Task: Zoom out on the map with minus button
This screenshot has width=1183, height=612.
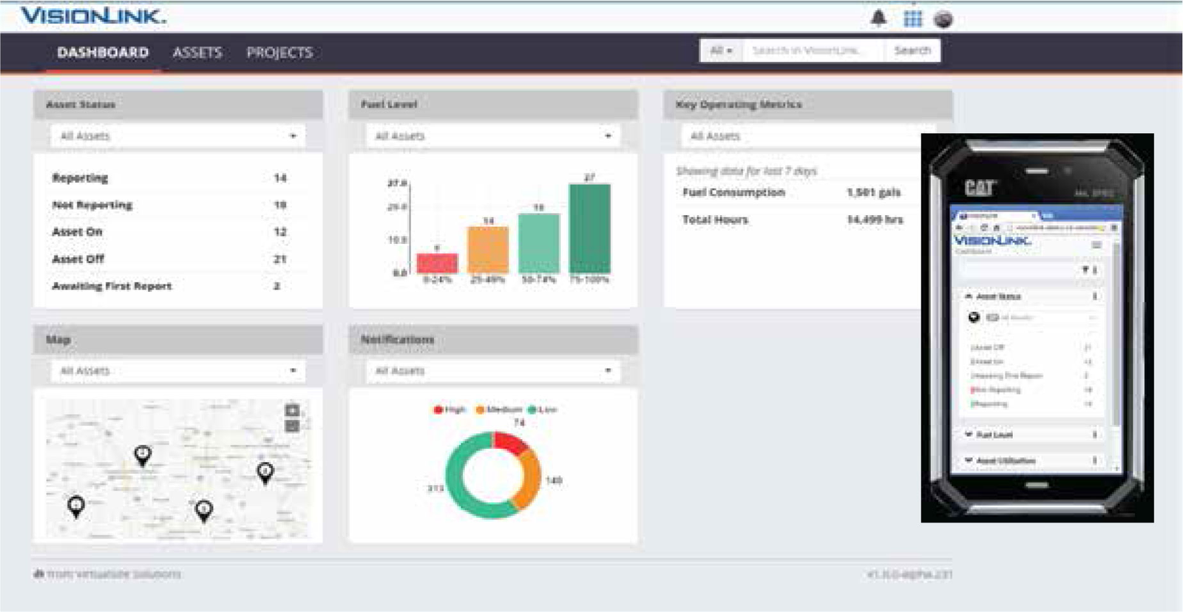Action: click(x=292, y=426)
